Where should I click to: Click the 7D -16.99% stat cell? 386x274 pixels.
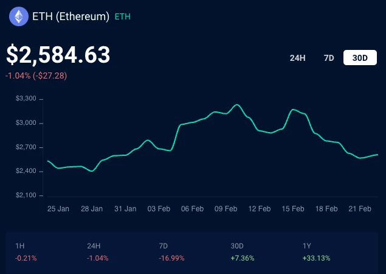pyautogui.click(x=171, y=252)
